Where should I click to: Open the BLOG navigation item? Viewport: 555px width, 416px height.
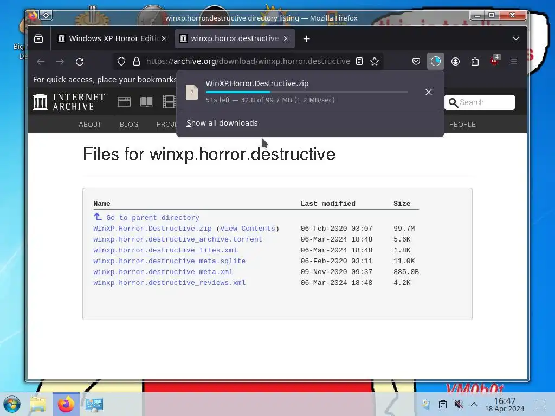pos(129,125)
